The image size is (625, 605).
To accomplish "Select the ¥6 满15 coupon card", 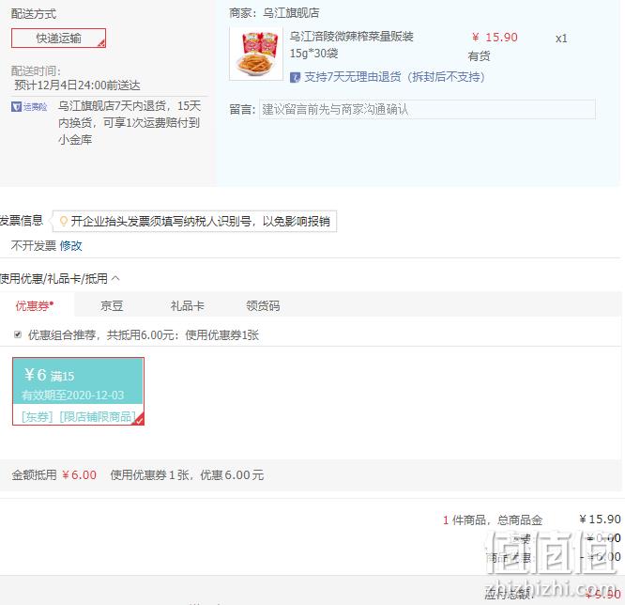I will coord(78,391).
